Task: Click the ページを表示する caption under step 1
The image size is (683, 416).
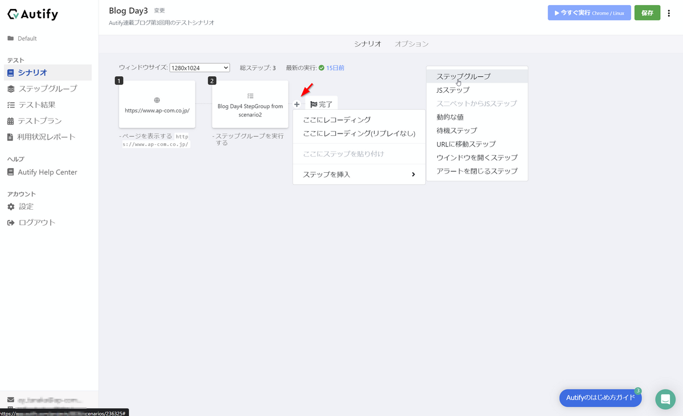Action: coord(155,140)
